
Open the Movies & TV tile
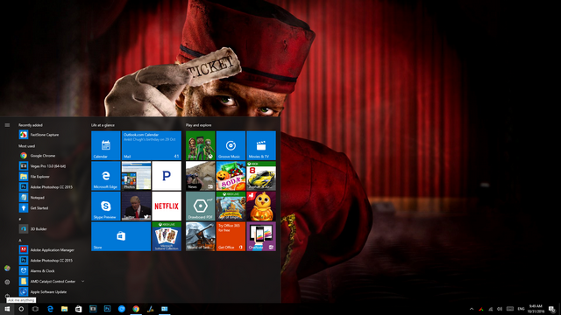[x=261, y=145]
